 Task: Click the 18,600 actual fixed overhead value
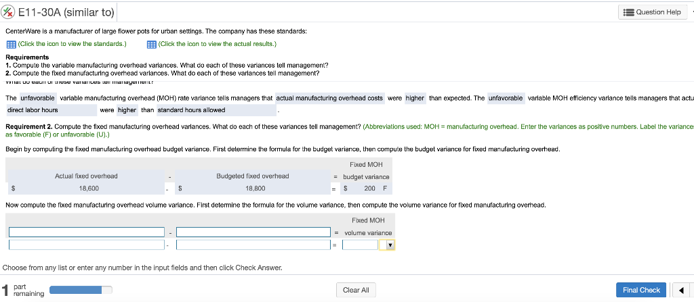point(89,188)
